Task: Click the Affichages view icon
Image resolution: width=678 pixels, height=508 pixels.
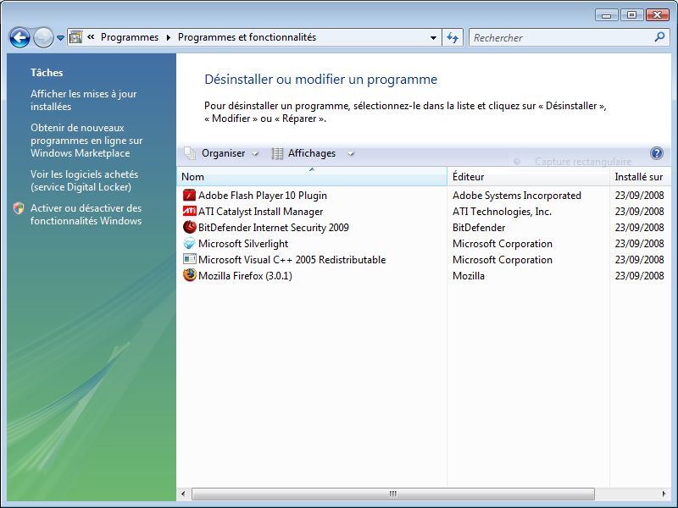Action: (277, 153)
